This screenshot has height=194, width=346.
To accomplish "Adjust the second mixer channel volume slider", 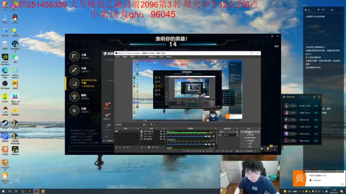I will coord(187,144).
